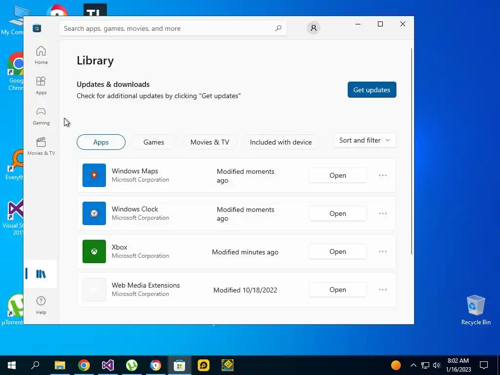
Task: Expand the Sort and filter dropdown
Action: pos(365,140)
